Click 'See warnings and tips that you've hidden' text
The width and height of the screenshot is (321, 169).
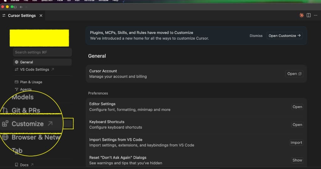click(126, 163)
